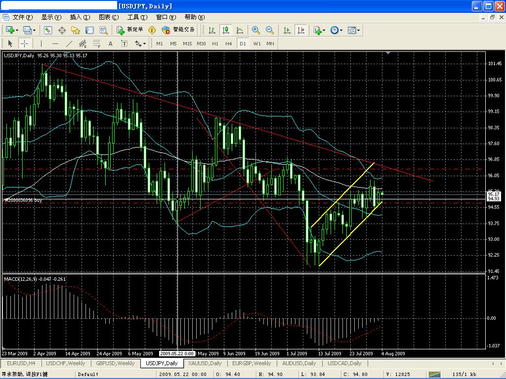The image size is (506, 379).
Task: Zoom in on the chart
Action: coord(256,30)
